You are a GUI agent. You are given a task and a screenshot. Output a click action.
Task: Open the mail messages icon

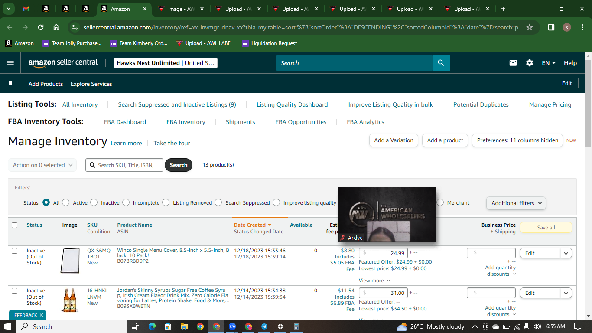coord(513,63)
